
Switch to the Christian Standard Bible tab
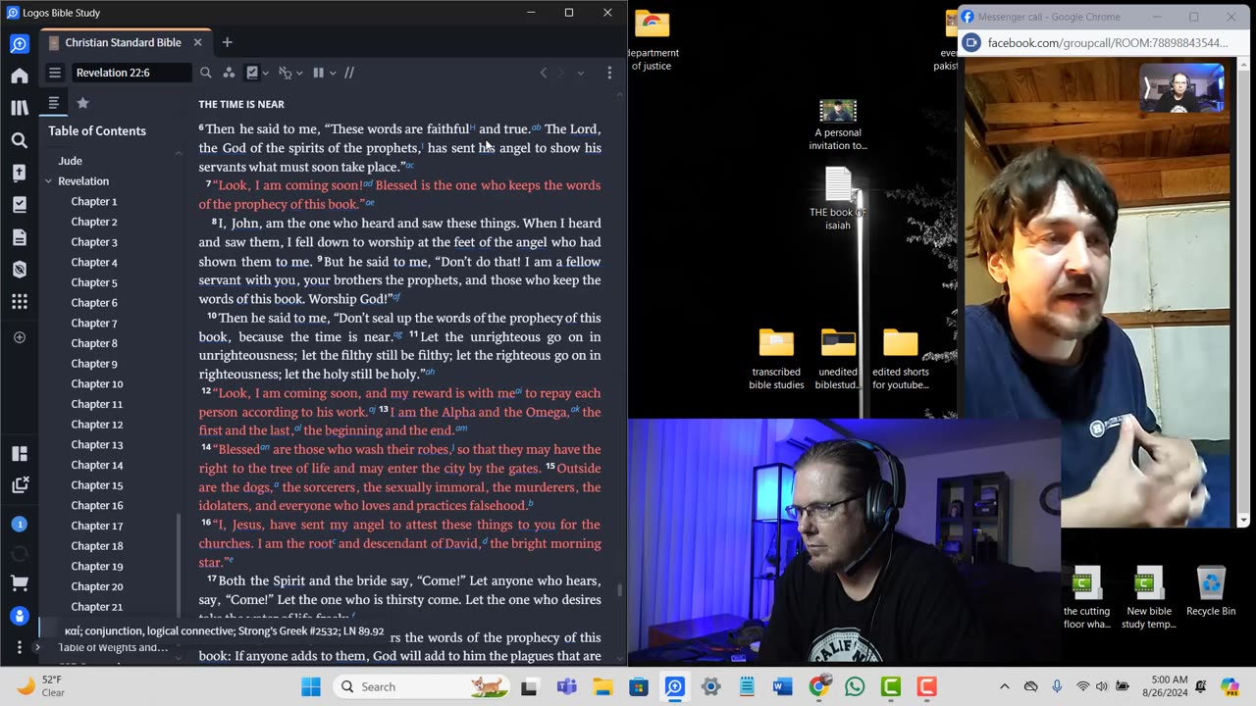(123, 42)
